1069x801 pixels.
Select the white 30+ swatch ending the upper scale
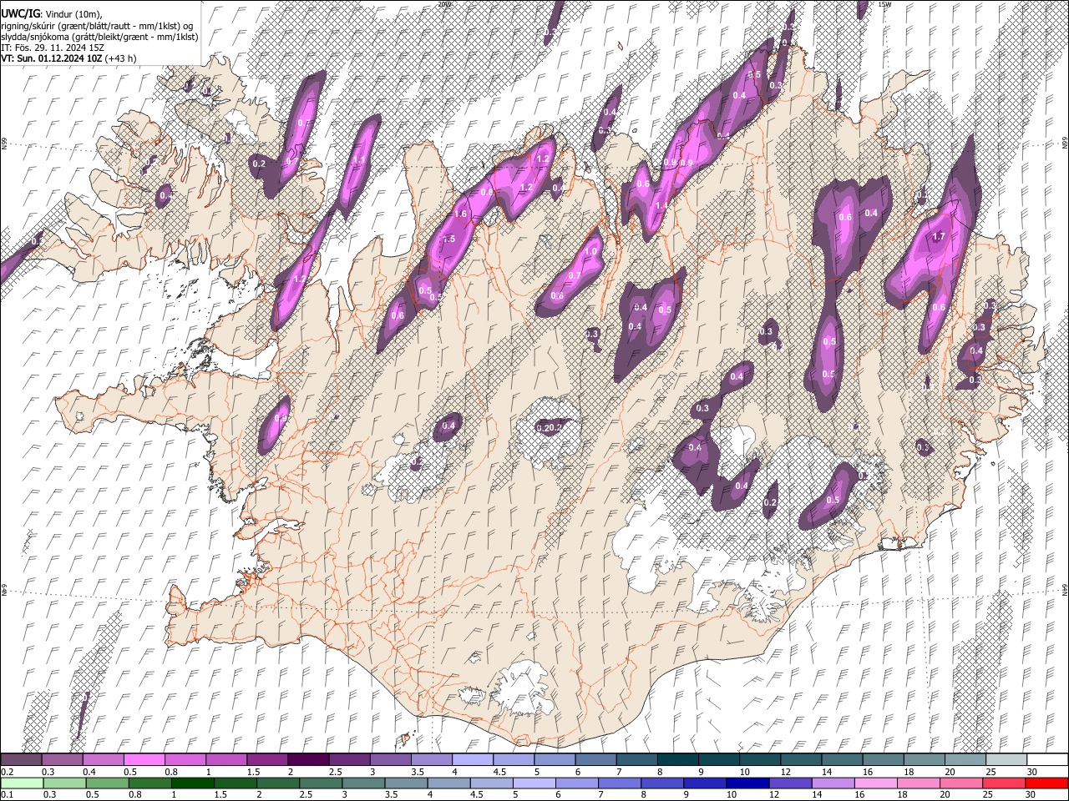[x=1046, y=759]
